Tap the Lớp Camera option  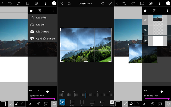click(43, 32)
